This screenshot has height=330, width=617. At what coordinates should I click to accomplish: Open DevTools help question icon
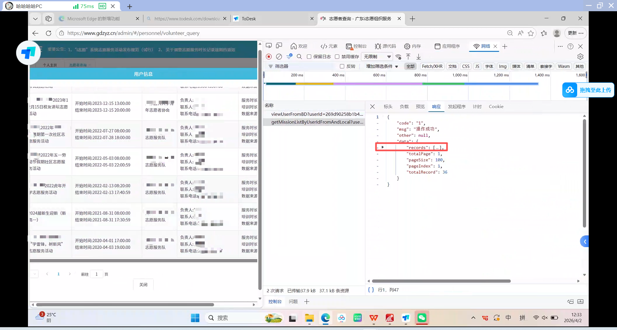[570, 46]
